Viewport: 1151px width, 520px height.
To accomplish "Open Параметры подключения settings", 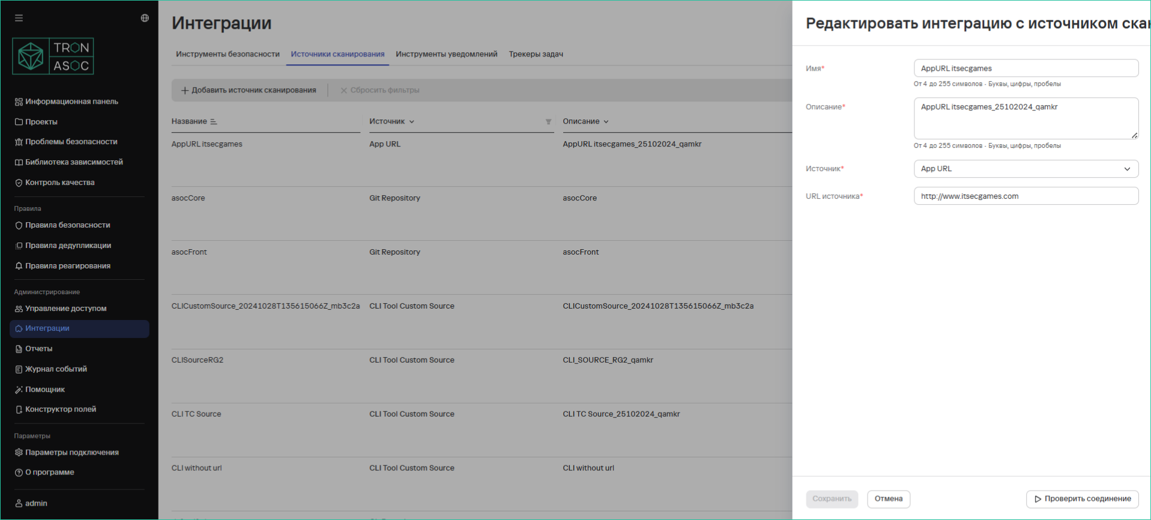I will click(71, 453).
